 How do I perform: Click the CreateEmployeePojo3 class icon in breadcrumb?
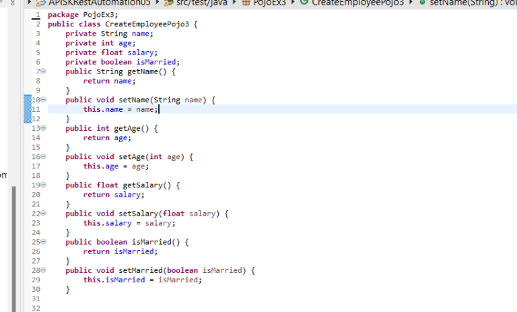tap(304, 3)
